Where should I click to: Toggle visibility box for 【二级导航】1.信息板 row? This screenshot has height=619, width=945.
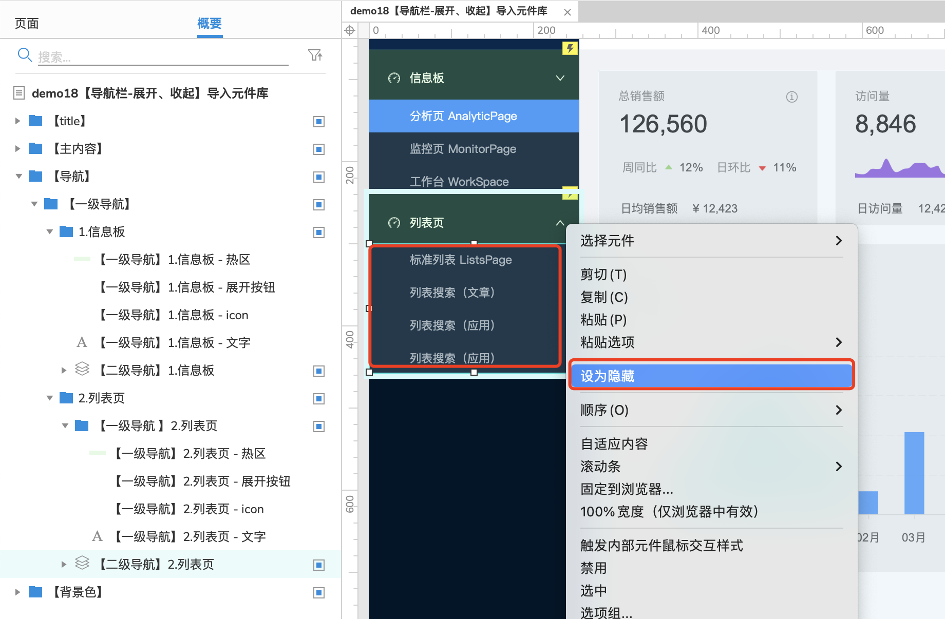pyautogui.click(x=319, y=371)
